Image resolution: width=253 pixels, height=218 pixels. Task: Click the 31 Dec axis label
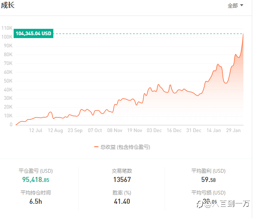tap(194, 130)
